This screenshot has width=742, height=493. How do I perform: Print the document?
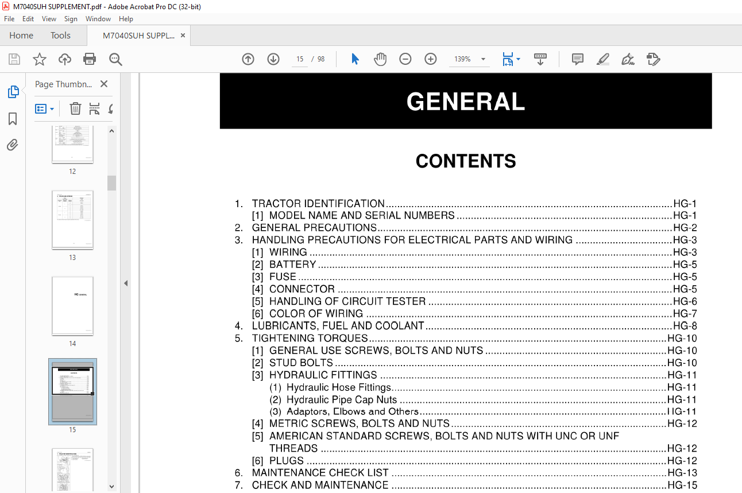(x=90, y=59)
